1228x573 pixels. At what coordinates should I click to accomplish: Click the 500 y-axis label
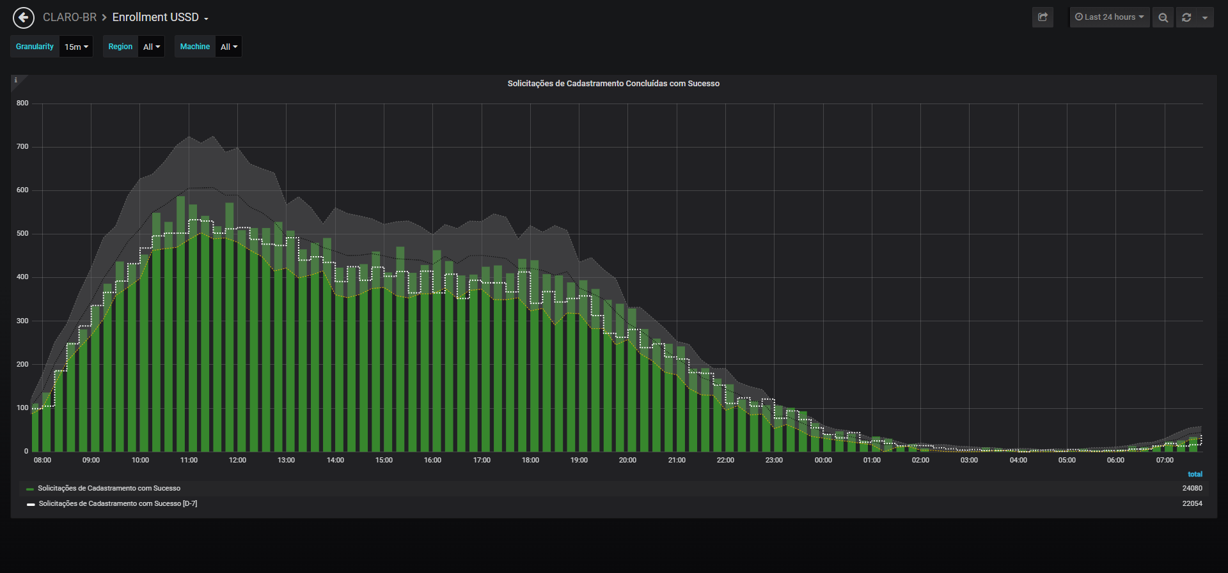[x=22, y=234]
